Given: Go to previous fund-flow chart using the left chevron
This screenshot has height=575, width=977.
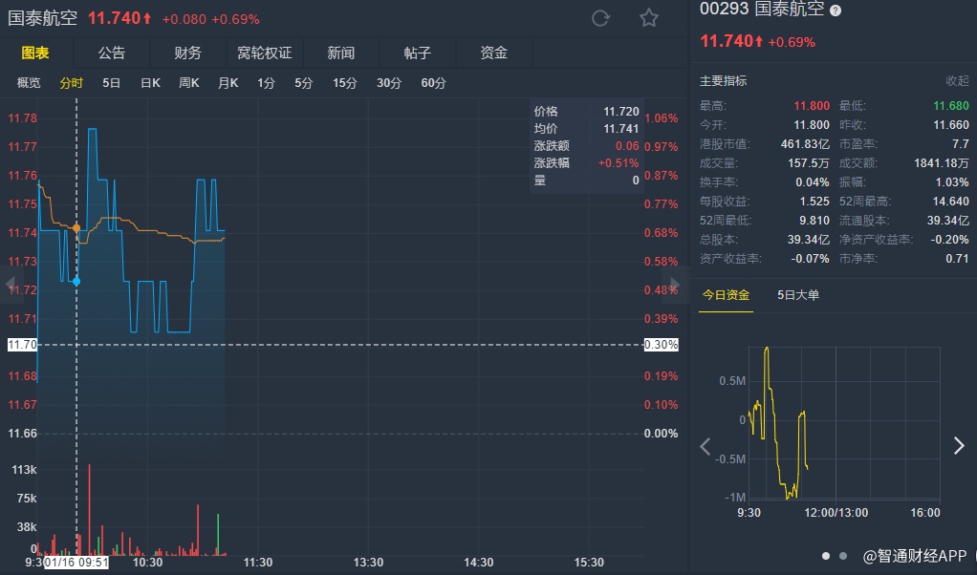Looking at the screenshot, I should pos(706,446).
